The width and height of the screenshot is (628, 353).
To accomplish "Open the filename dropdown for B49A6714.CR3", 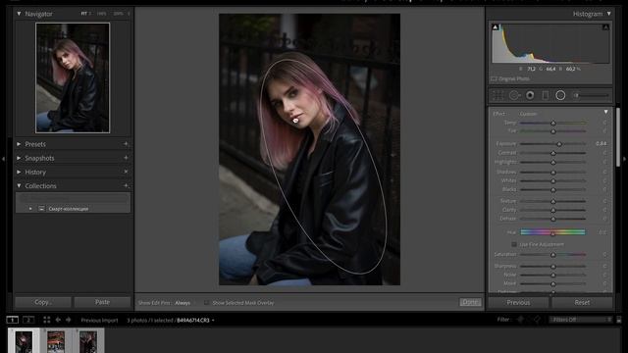I will [x=195, y=321].
